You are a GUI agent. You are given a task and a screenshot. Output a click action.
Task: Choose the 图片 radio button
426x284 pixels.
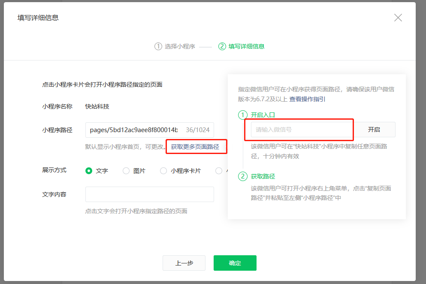point(126,171)
